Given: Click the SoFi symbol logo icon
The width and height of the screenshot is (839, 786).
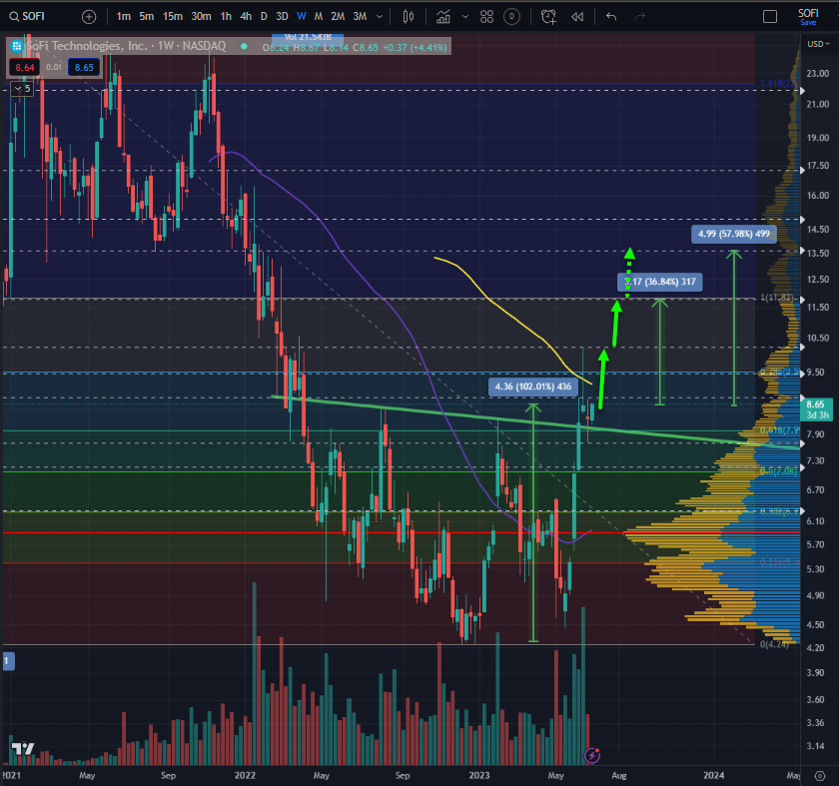Looking at the screenshot, I should (17, 46).
